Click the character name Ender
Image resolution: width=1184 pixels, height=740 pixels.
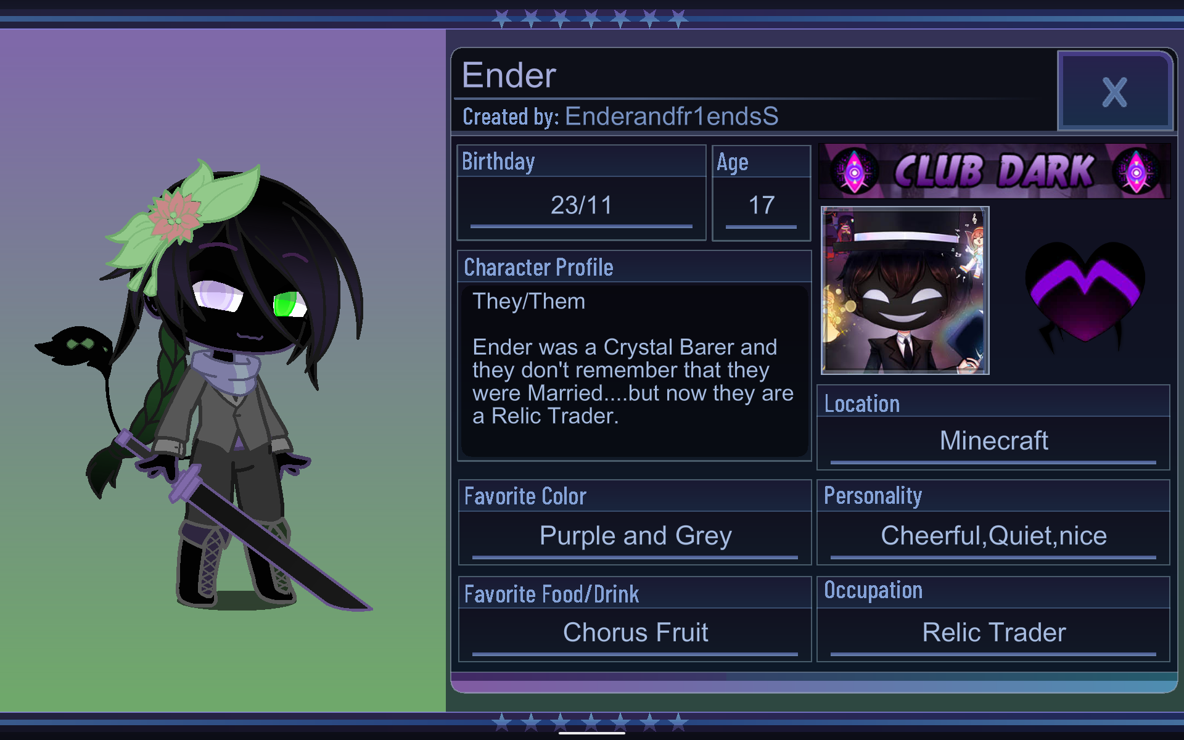click(509, 75)
